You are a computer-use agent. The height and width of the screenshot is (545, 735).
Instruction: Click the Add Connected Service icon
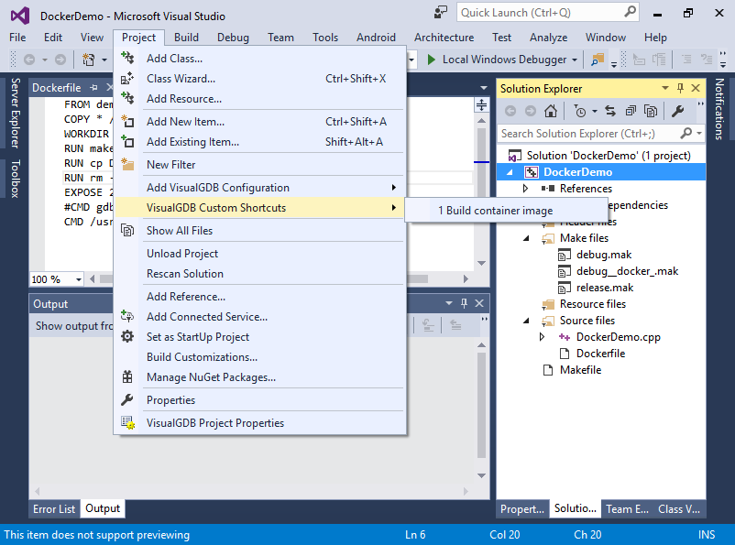[127, 316]
